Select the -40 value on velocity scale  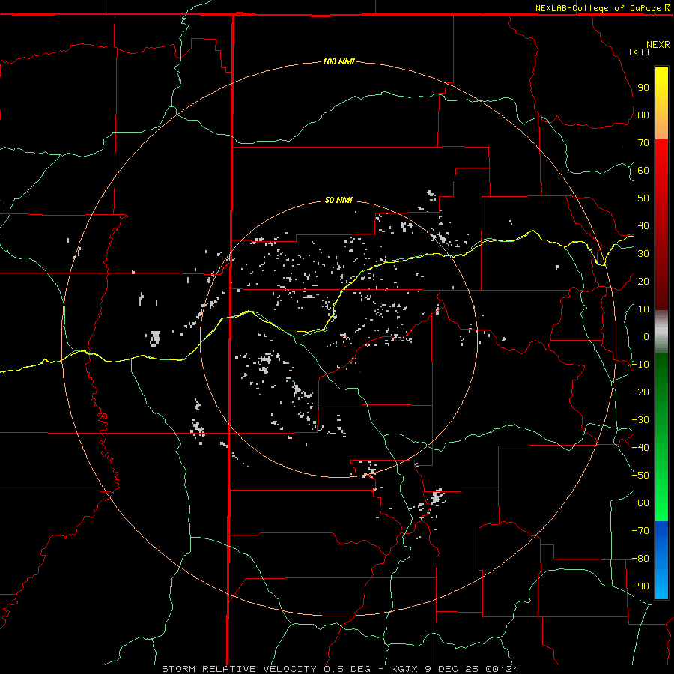pos(640,448)
